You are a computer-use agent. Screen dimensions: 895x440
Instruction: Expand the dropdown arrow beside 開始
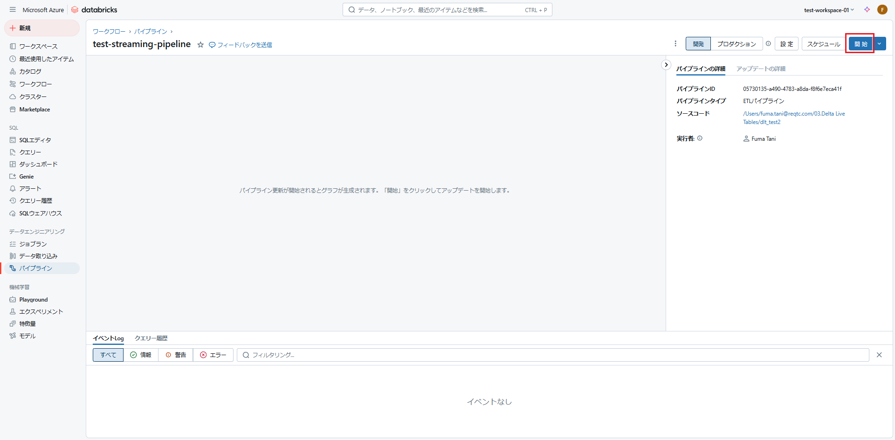click(880, 44)
